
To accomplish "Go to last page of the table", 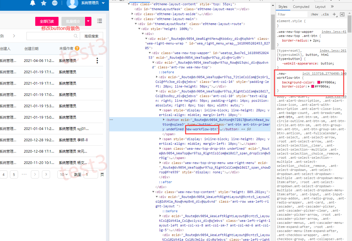I will 46,174.
